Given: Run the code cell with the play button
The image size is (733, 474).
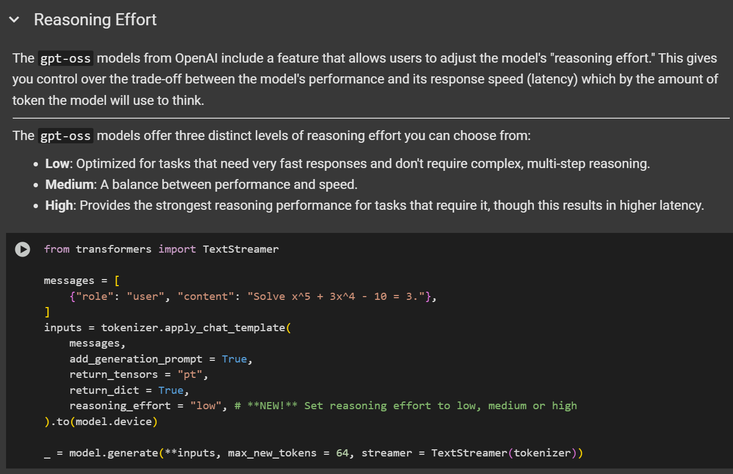Looking at the screenshot, I should [23, 249].
